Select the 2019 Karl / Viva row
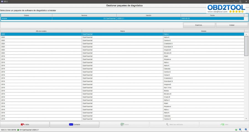The image size is (249, 132). (122, 88)
